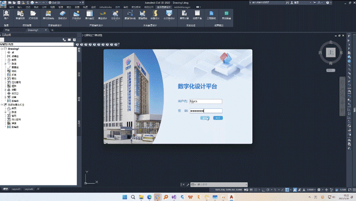Switch to the AddinManager ribbon tab
This screenshot has width=356, height=201.
click(x=182, y=7)
